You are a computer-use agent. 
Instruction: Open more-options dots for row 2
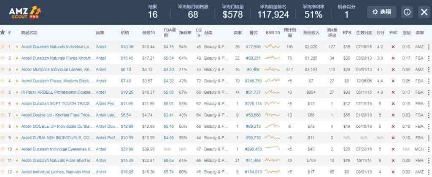tap(429, 58)
